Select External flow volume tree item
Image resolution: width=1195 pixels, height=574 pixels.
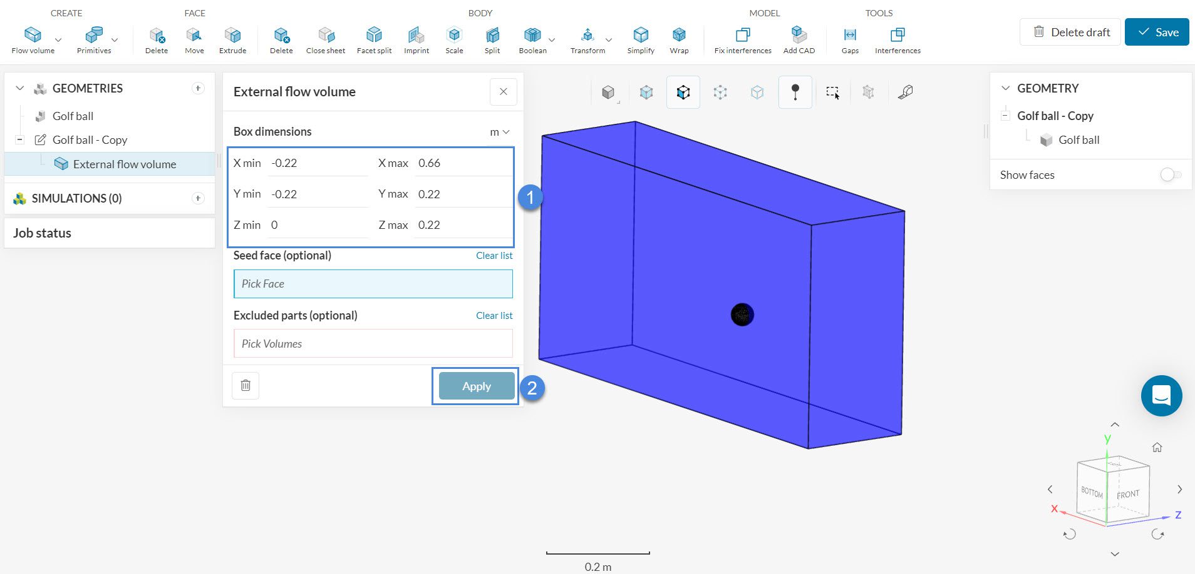[124, 164]
